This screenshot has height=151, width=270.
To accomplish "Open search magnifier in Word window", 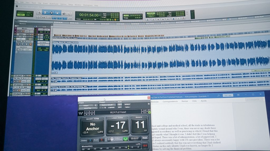I will pyautogui.click(x=219, y=95).
